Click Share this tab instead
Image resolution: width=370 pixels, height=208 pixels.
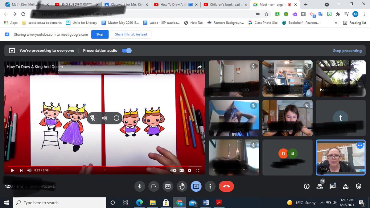[x=131, y=34]
